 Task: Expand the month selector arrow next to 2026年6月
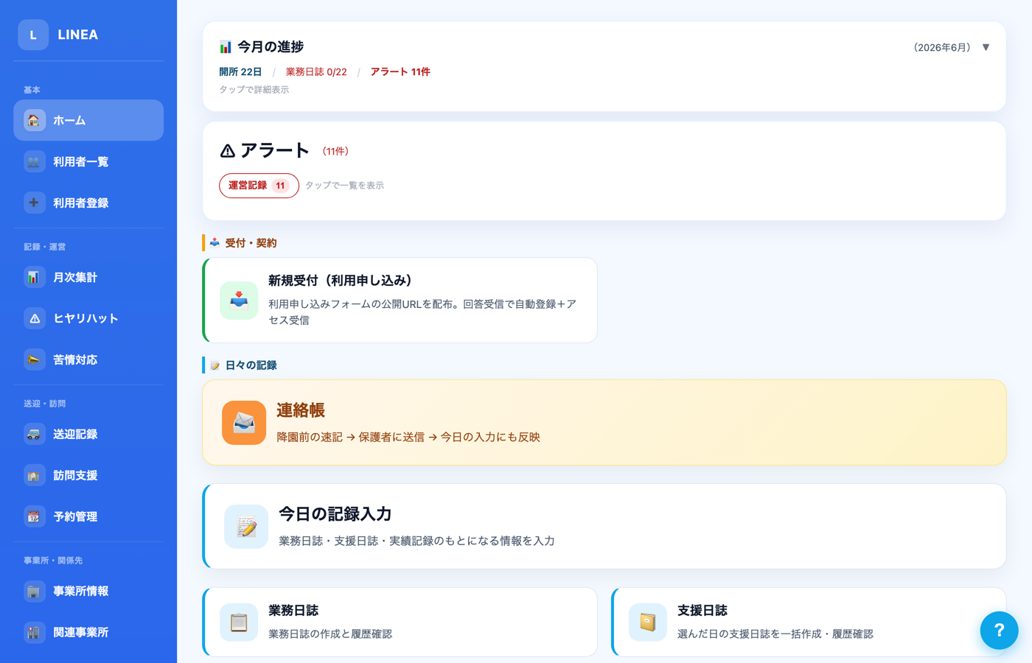[986, 47]
